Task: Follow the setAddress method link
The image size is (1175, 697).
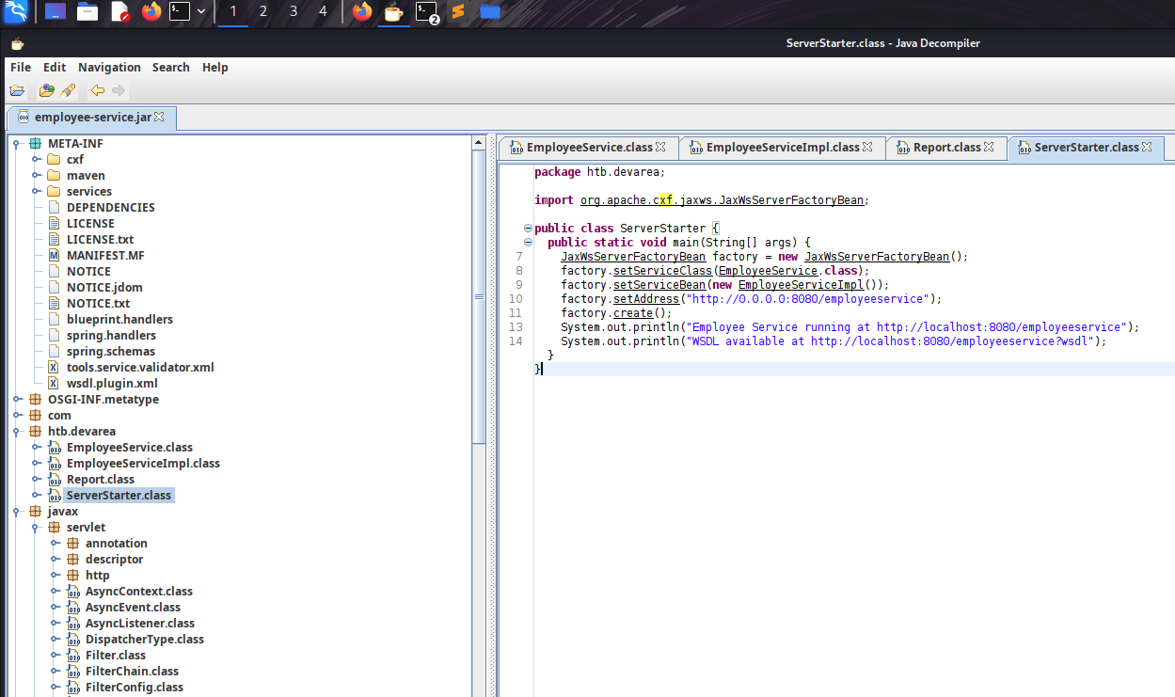Action: [x=645, y=299]
